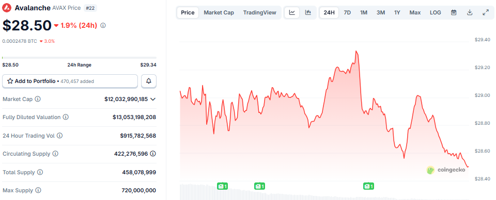Add Avalanche to Portfolio
Screen dimensions: 496x200
coord(70,81)
